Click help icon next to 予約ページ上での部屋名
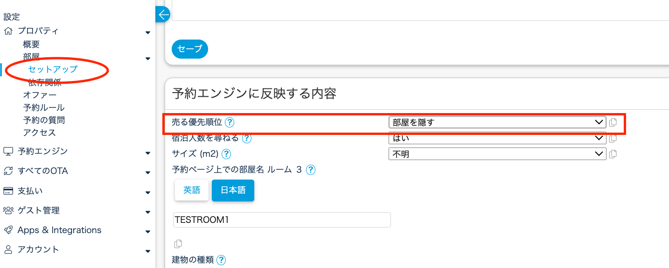Screen dimensions: 669x268 (311, 170)
